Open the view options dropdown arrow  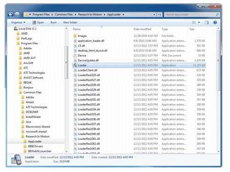199,23
